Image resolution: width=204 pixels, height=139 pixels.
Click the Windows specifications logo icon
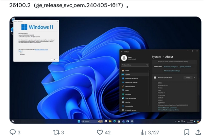[x=155, y=77]
